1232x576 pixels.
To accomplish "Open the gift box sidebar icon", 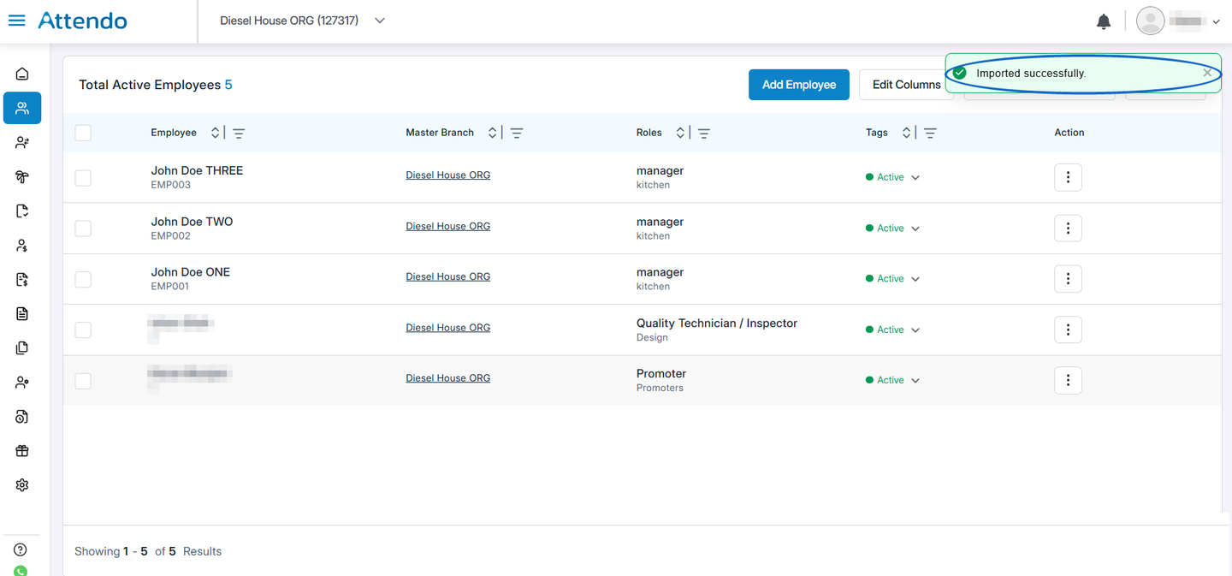I will pyautogui.click(x=22, y=450).
